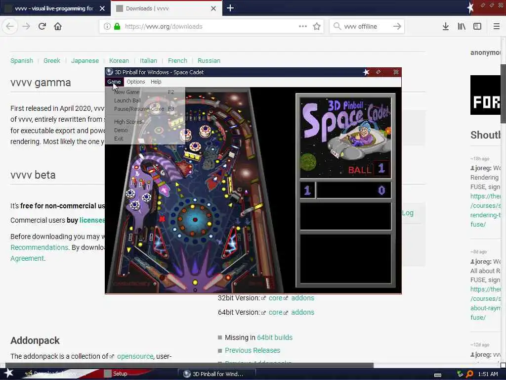
Task: Open the 64bit Version addons link
Action: pos(303,312)
